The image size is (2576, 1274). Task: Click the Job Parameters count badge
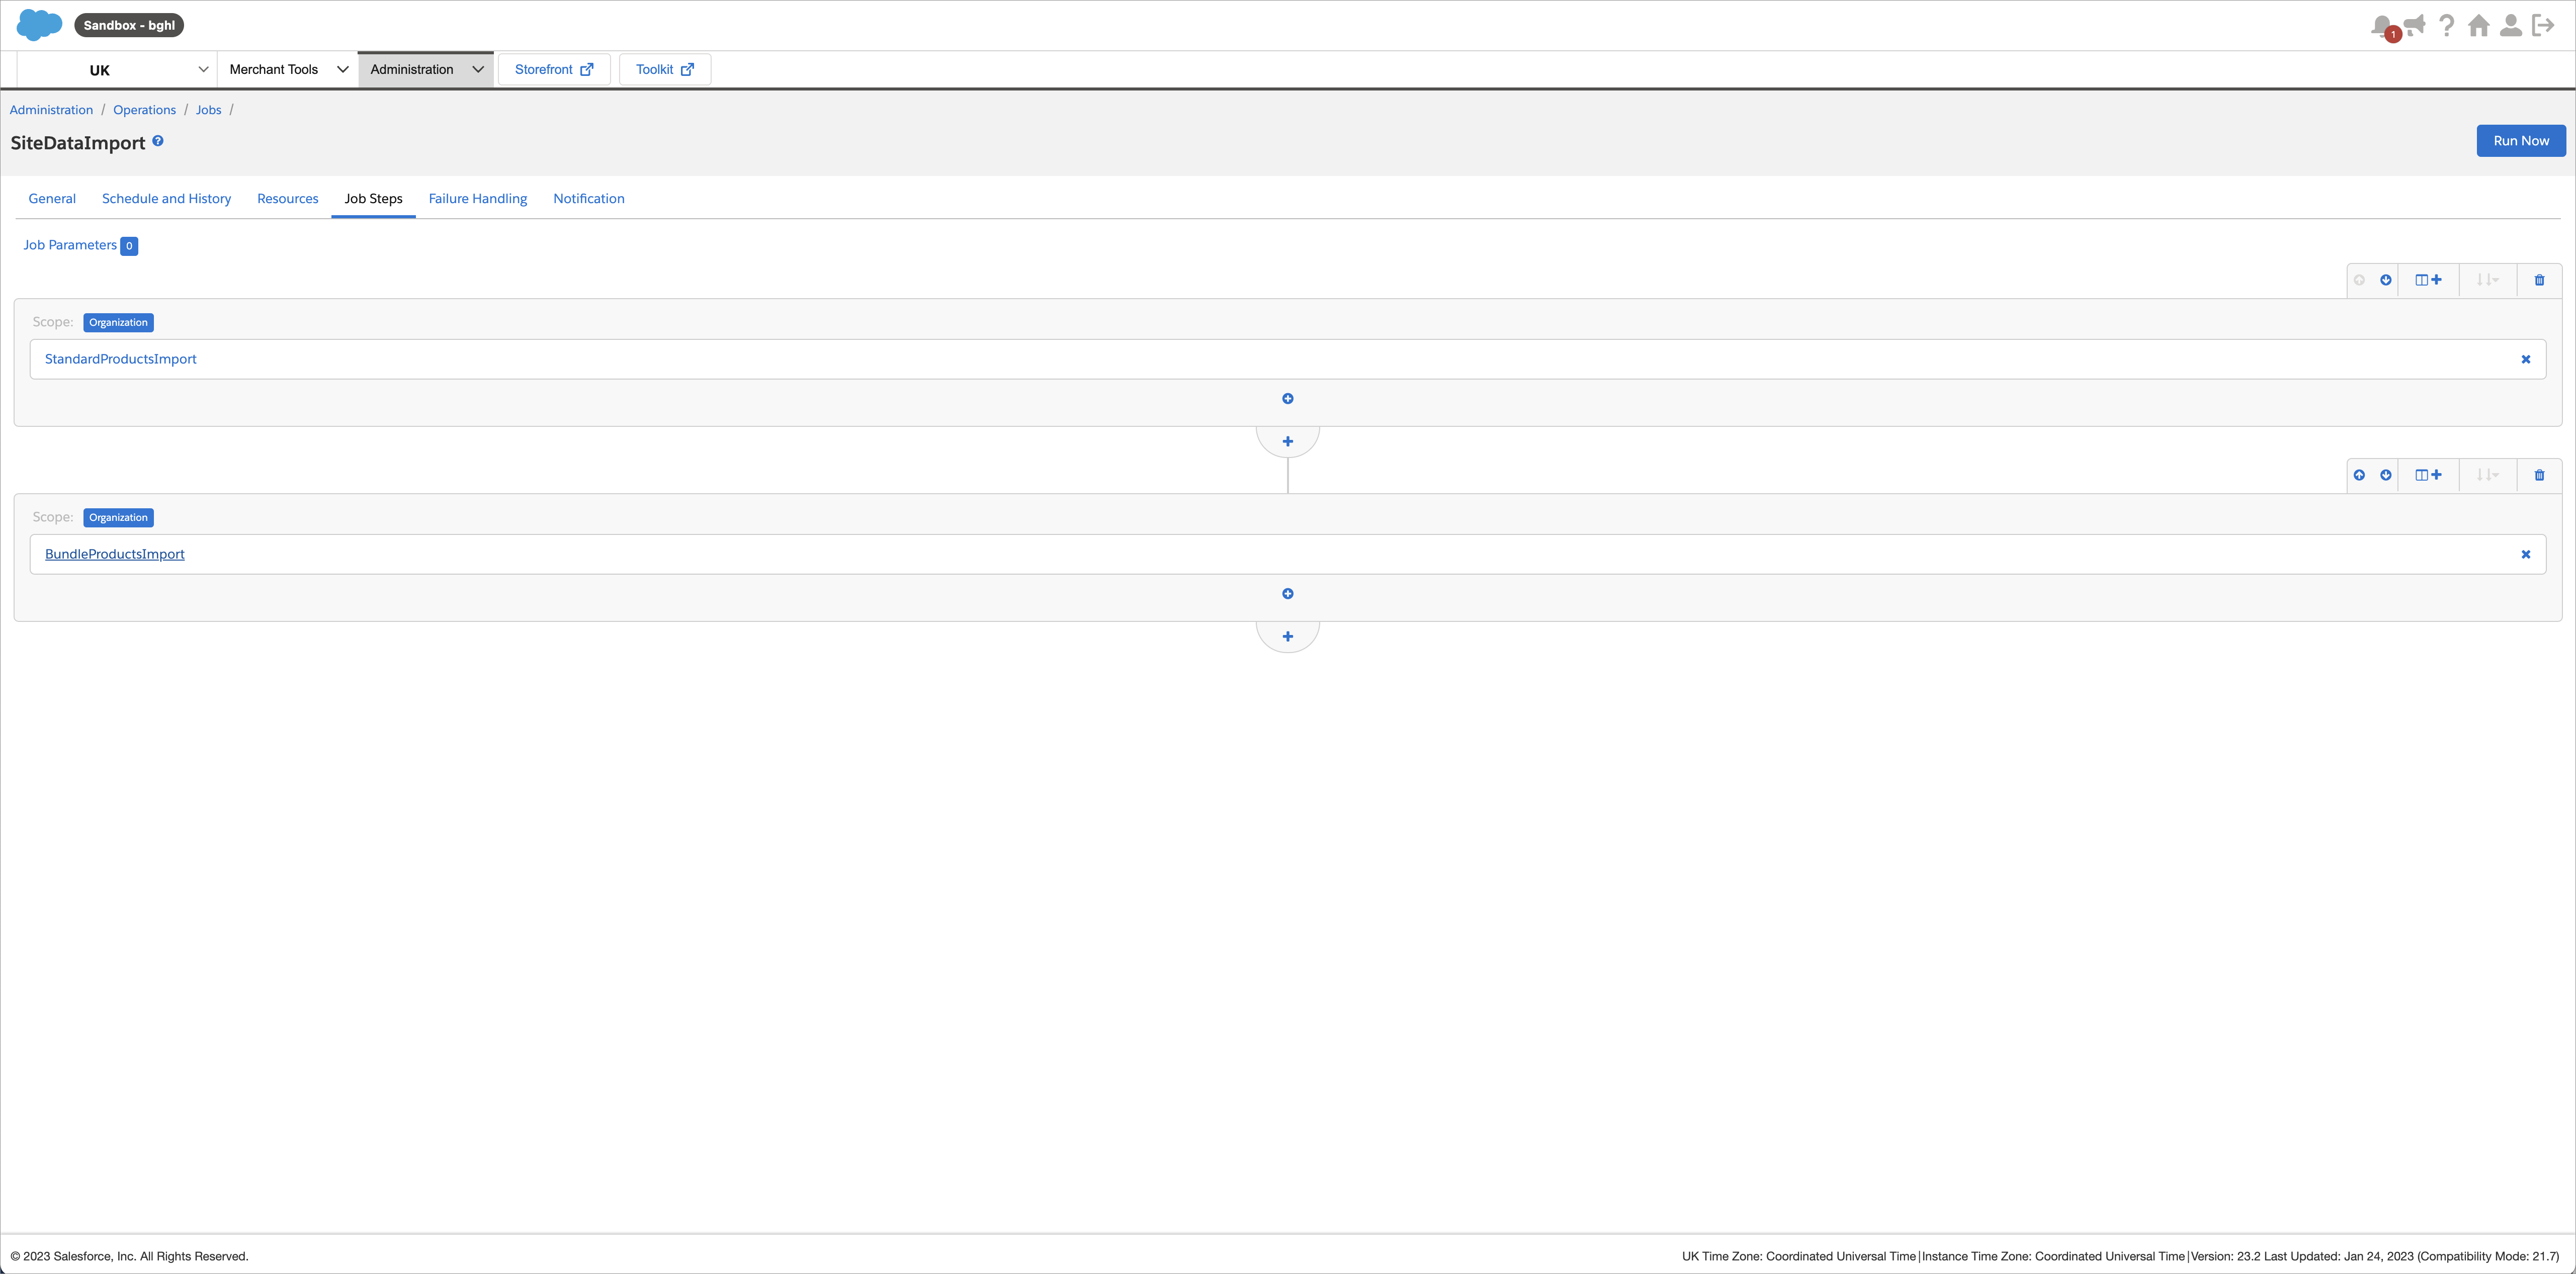tap(129, 246)
